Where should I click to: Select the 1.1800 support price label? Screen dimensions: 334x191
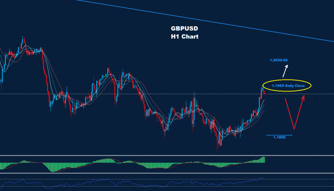click(x=279, y=137)
